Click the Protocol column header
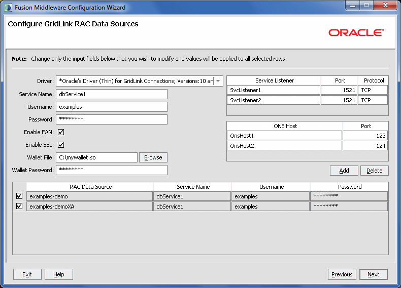401x288 pixels. [374, 80]
